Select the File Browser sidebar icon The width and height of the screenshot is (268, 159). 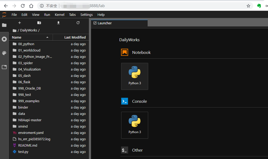point(4,25)
